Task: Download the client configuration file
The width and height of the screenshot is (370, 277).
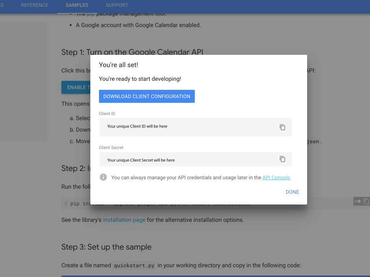Action: point(147,96)
